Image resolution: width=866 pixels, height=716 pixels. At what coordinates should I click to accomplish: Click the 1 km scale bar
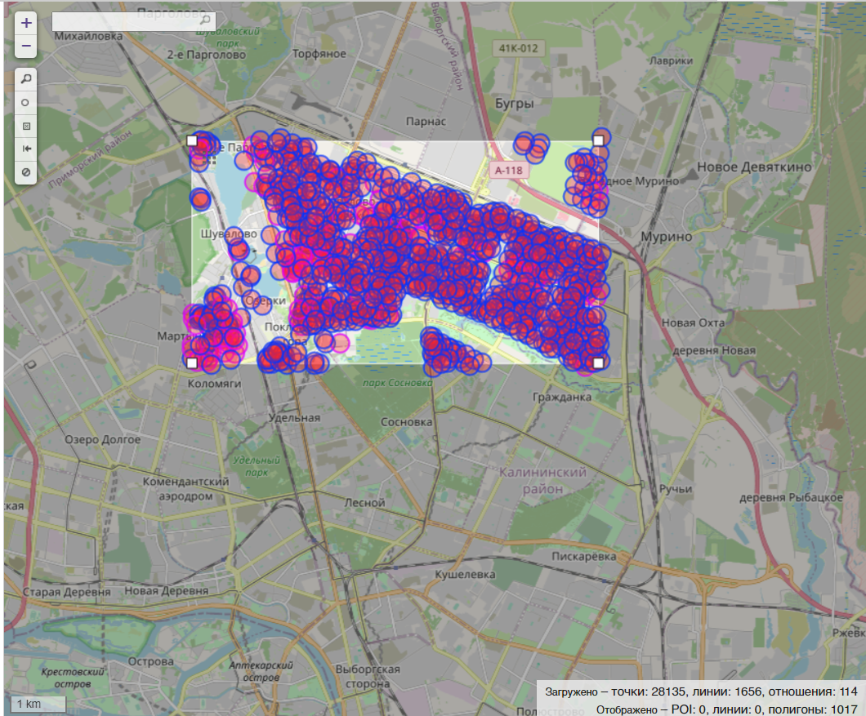point(36,704)
